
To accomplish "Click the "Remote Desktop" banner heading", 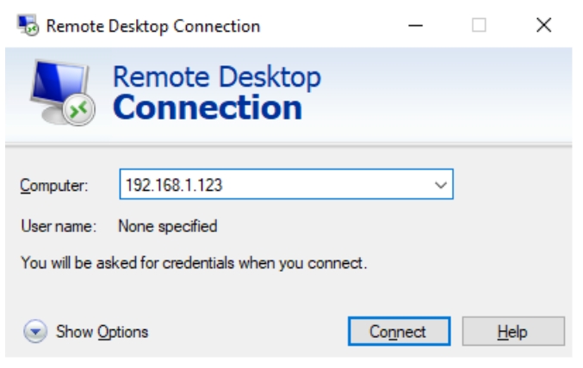I will pyautogui.click(x=217, y=77).
